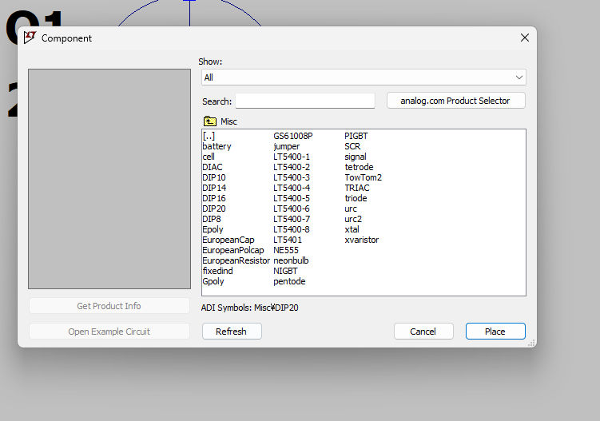Pick the LT5400-4 component
The width and height of the screenshot is (600, 421).
click(292, 189)
